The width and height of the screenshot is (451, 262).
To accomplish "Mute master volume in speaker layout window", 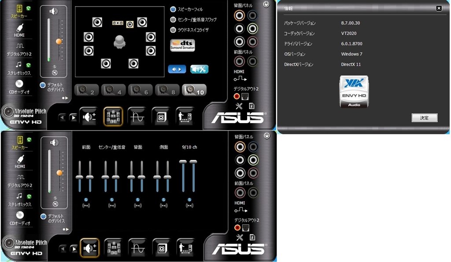I will click(x=55, y=73).
